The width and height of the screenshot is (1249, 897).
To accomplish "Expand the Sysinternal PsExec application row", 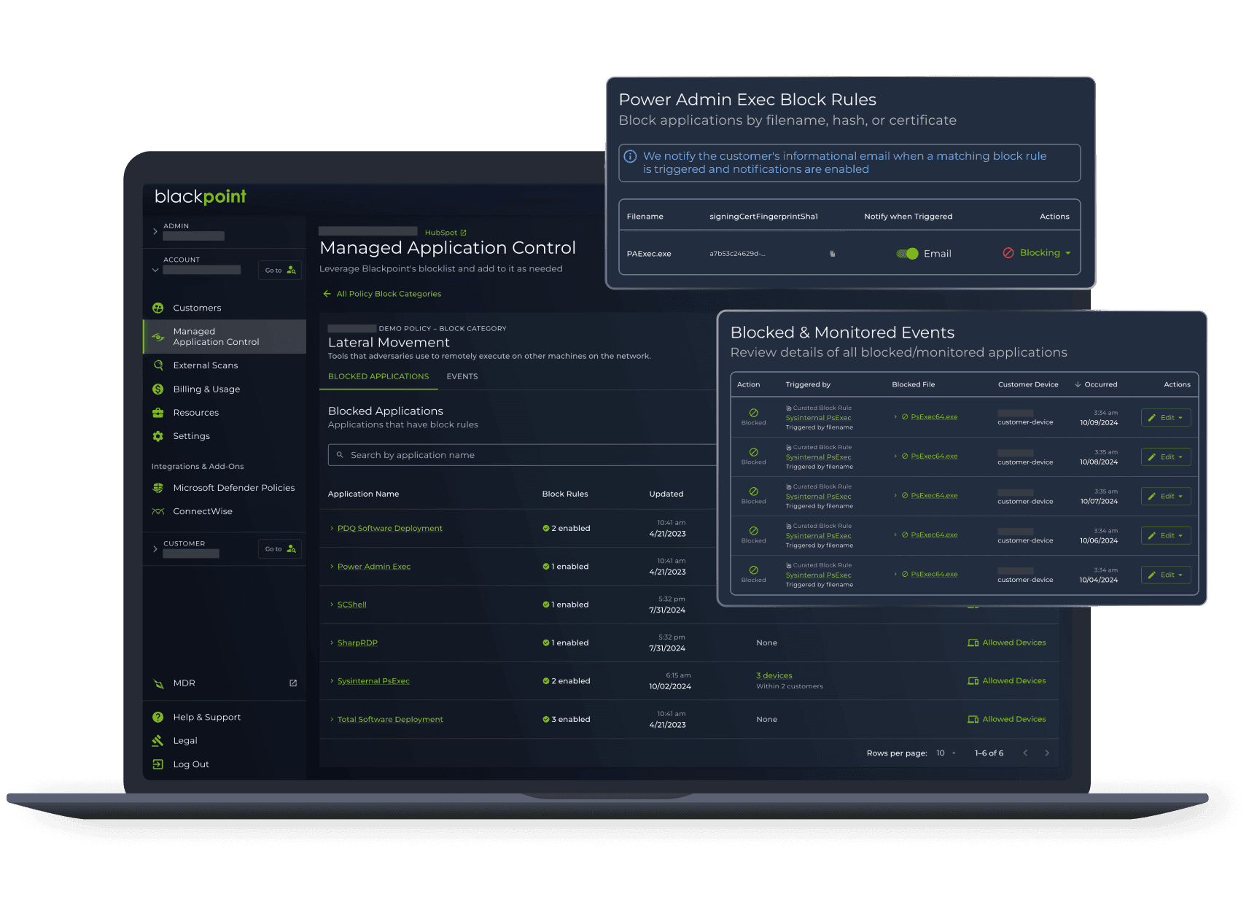I will [x=332, y=680].
